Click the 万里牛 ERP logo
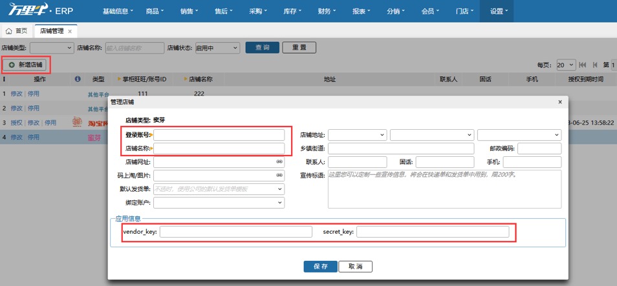The image size is (617, 286). click(41, 11)
